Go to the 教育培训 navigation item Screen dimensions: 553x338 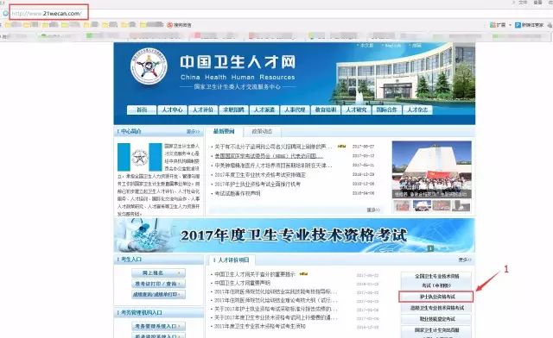pyautogui.click(x=326, y=110)
